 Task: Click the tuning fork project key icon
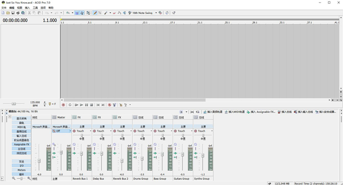tap(50, 104)
